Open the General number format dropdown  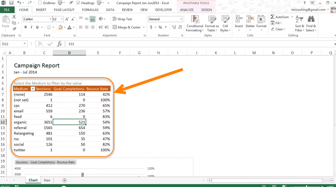[181, 19]
